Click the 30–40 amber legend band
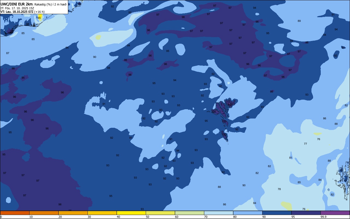 tap(102, 213)
